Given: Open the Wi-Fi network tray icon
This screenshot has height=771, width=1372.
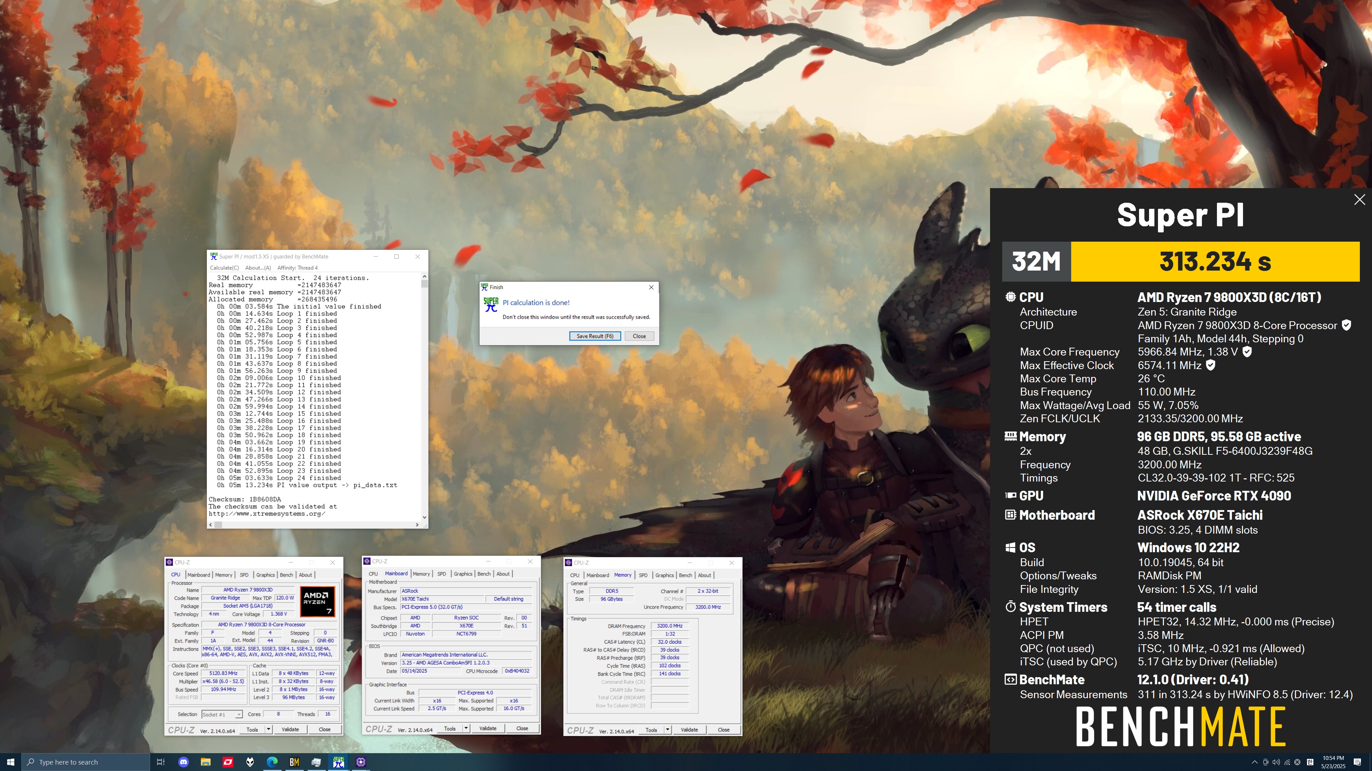Looking at the screenshot, I should point(1287,762).
